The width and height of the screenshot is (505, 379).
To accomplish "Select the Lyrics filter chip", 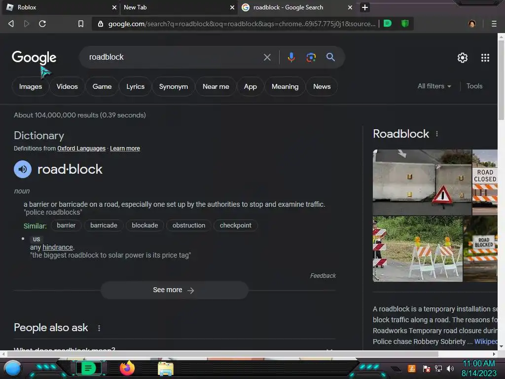I will [135, 86].
